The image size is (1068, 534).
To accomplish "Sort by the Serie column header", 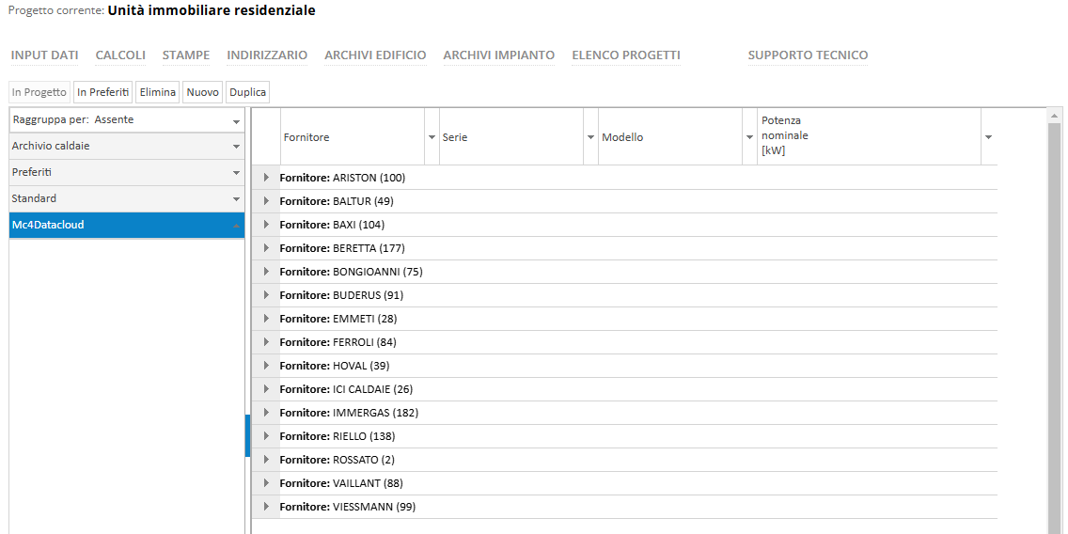I will click(511, 137).
